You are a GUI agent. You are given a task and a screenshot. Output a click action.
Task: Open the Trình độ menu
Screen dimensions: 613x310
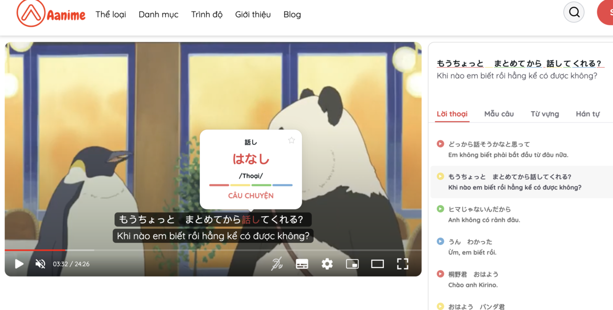click(207, 15)
